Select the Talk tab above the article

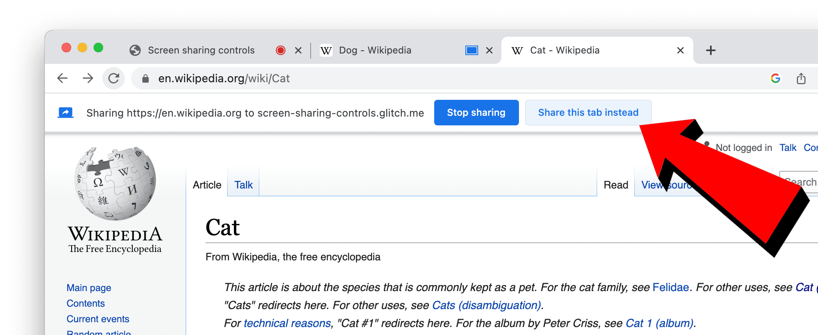[243, 184]
